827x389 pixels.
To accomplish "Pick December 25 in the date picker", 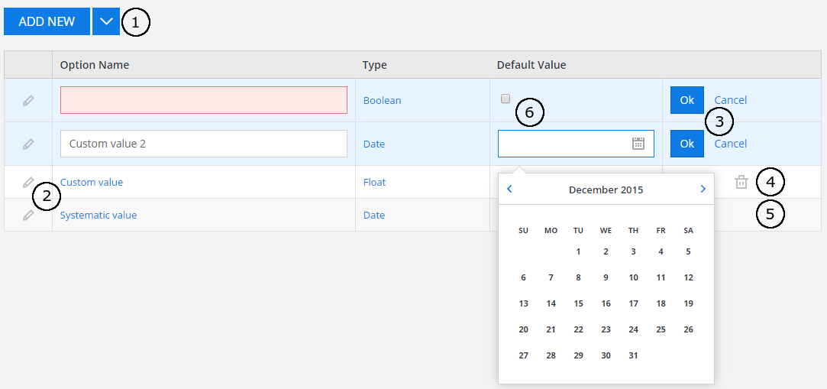I will [661, 329].
